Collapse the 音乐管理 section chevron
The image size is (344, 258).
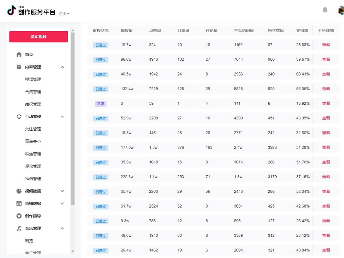tap(62, 228)
